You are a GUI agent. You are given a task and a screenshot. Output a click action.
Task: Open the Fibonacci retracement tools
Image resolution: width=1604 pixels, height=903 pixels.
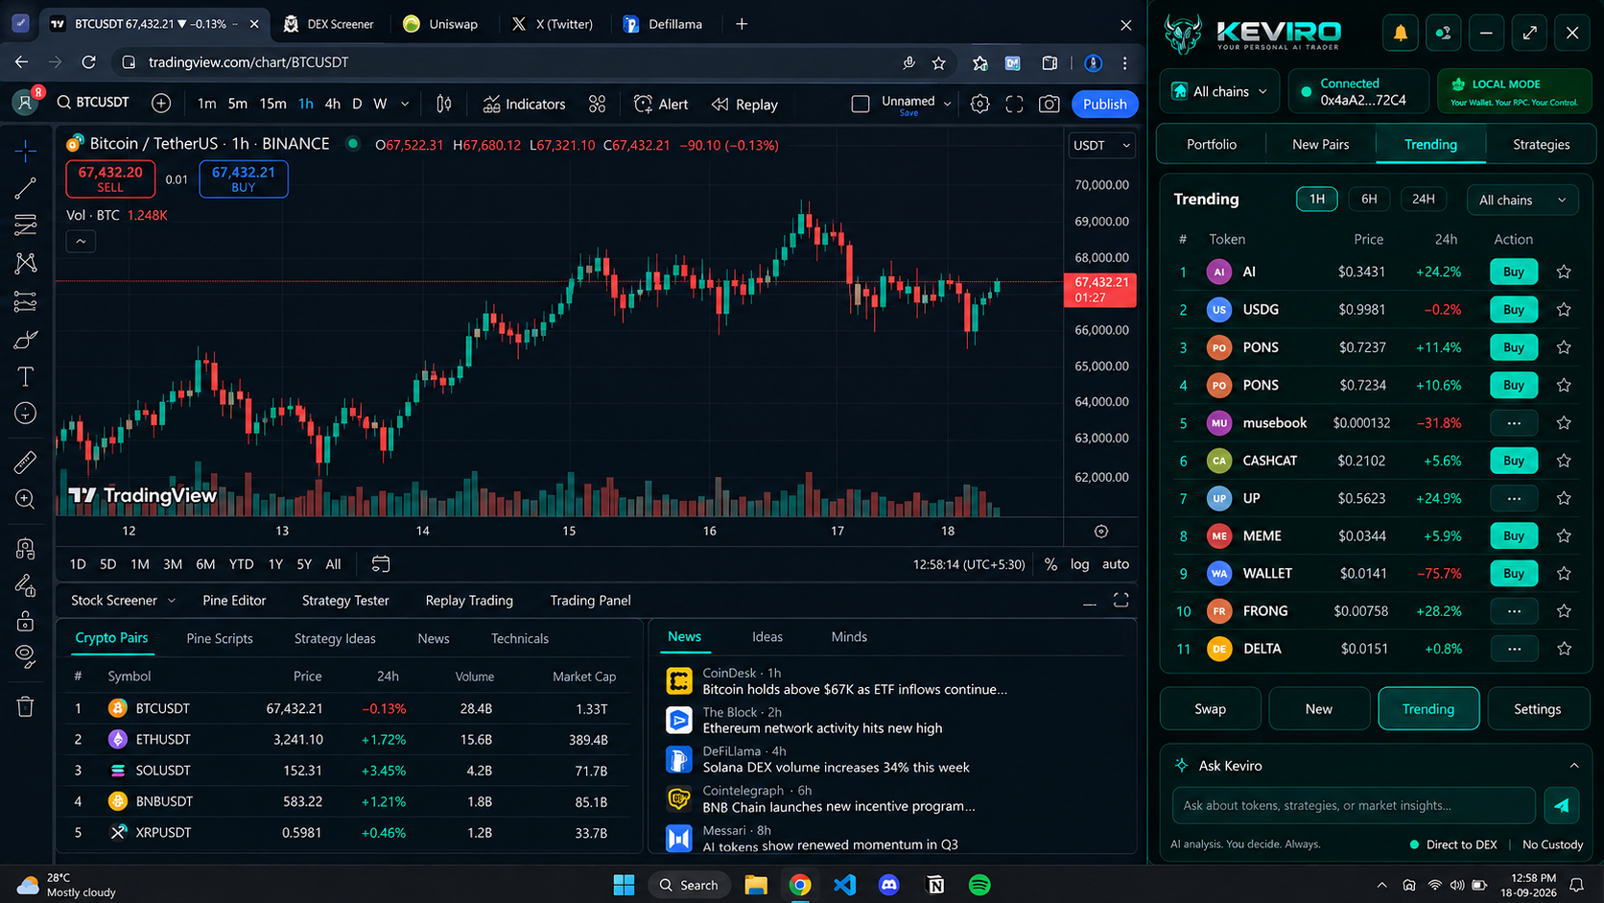(26, 226)
